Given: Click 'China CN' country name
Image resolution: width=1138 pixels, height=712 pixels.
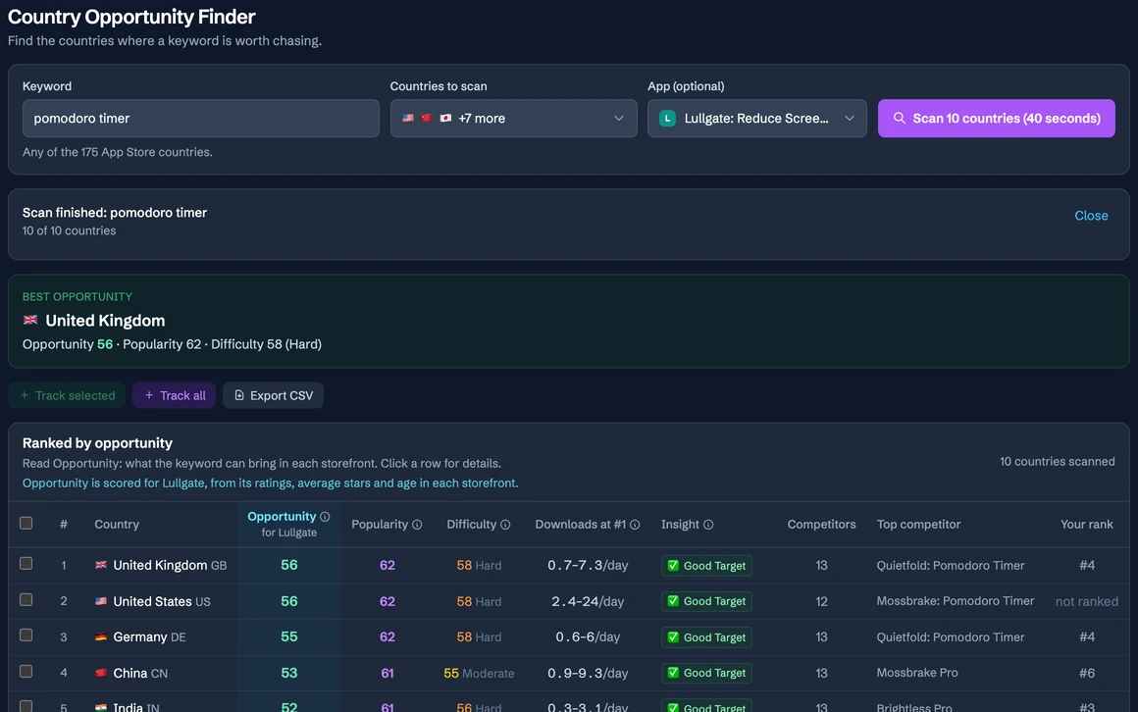Looking at the screenshot, I should point(140,673).
